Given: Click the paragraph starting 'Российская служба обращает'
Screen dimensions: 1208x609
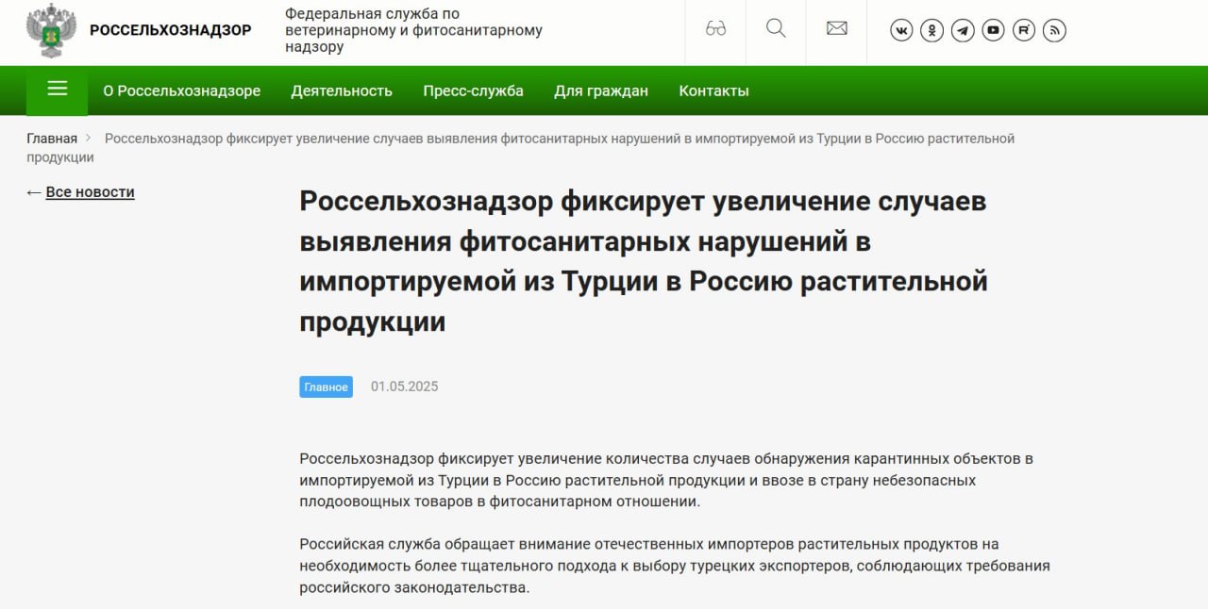Looking at the screenshot, I should pyautogui.click(x=675, y=566).
